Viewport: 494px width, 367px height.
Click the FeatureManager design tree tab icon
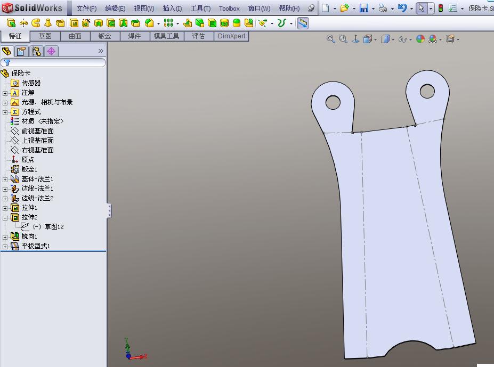point(6,51)
